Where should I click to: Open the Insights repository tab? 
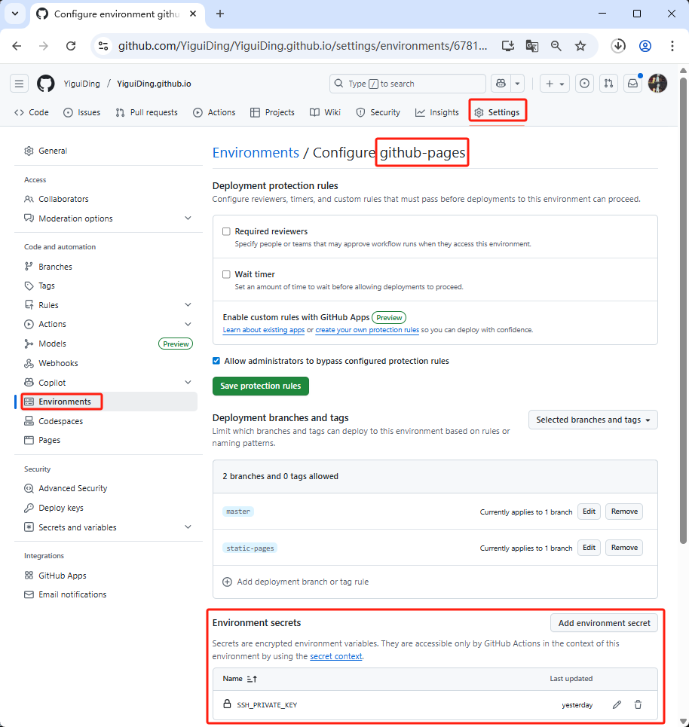[436, 112]
